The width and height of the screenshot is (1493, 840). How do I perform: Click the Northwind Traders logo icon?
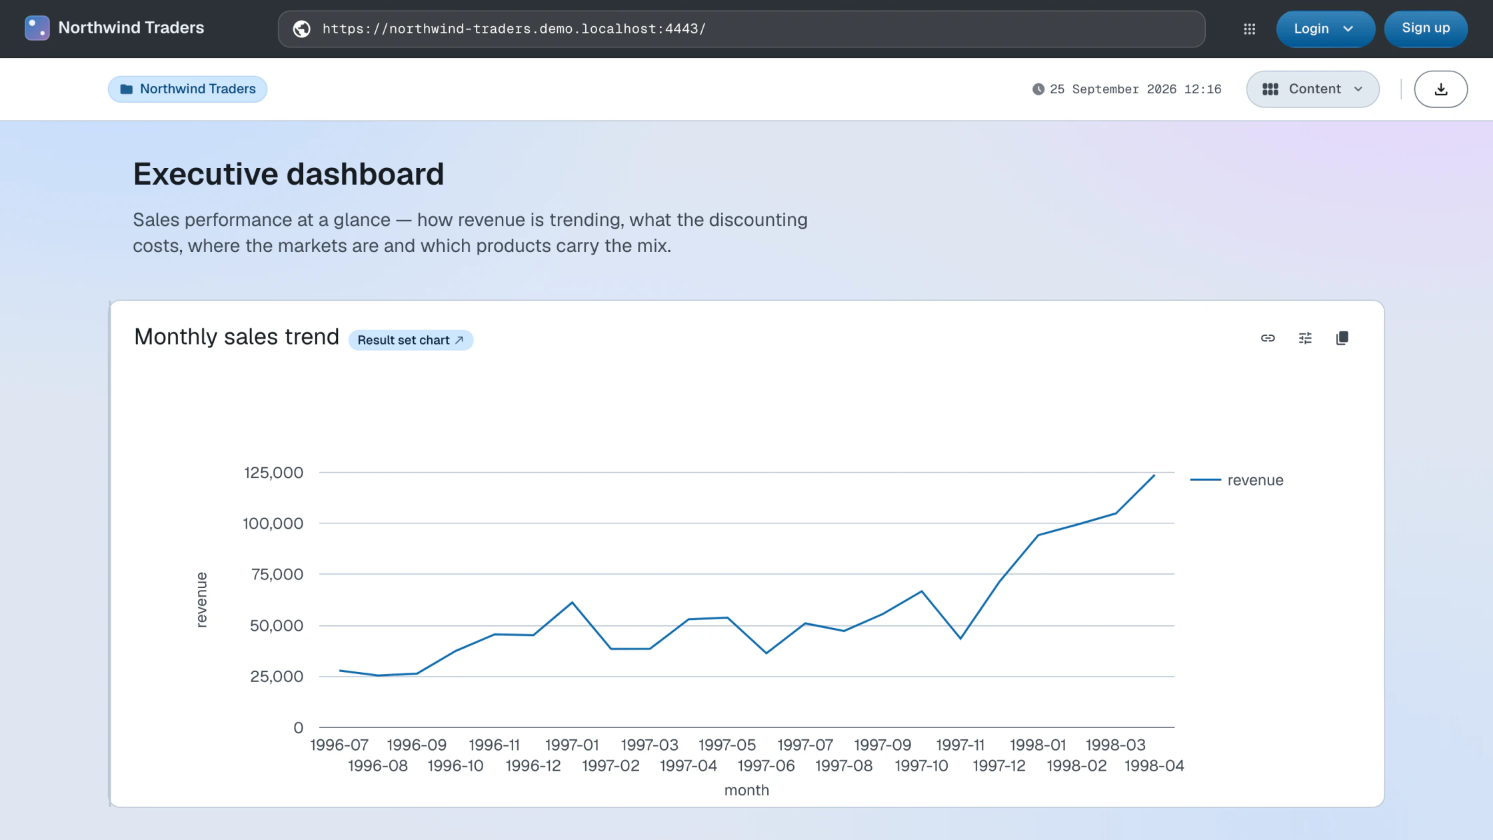click(37, 28)
